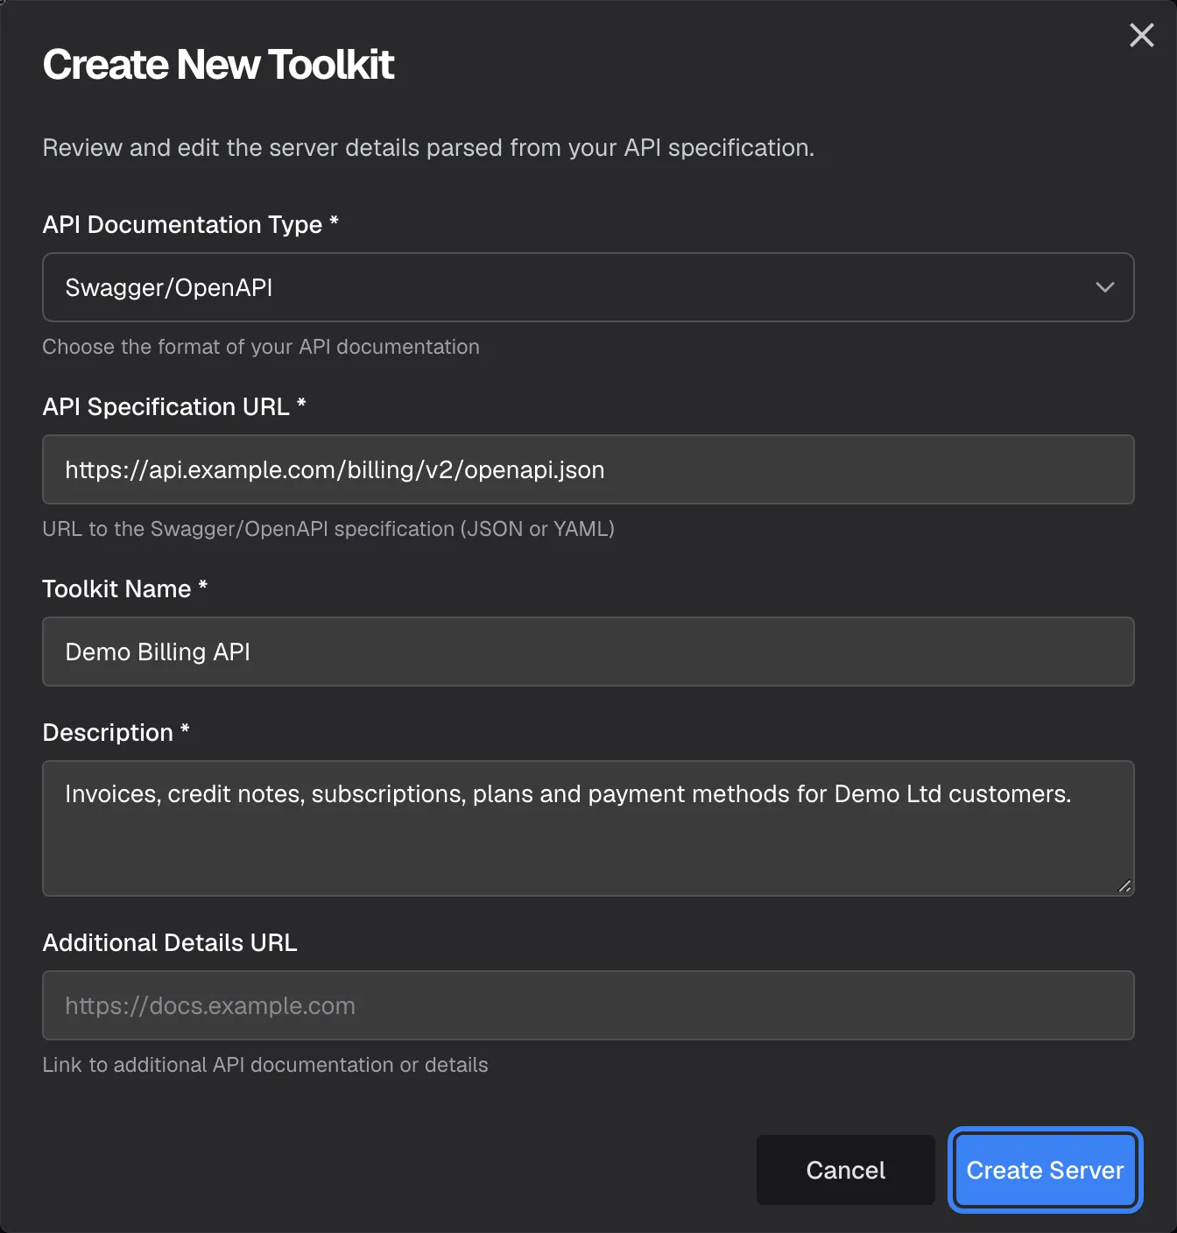Click the "Additional Details URL" label
This screenshot has height=1233, width=1177.
(x=170, y=942)
